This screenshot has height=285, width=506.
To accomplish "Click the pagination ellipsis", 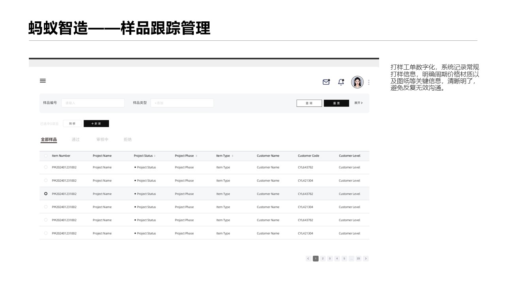I will (x=351, y=258).
